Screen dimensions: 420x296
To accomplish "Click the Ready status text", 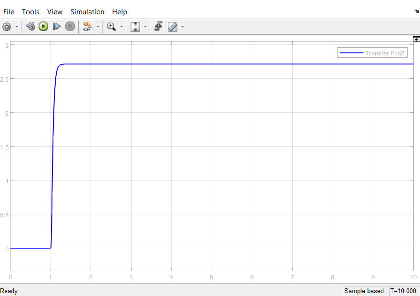I will 9,291.
